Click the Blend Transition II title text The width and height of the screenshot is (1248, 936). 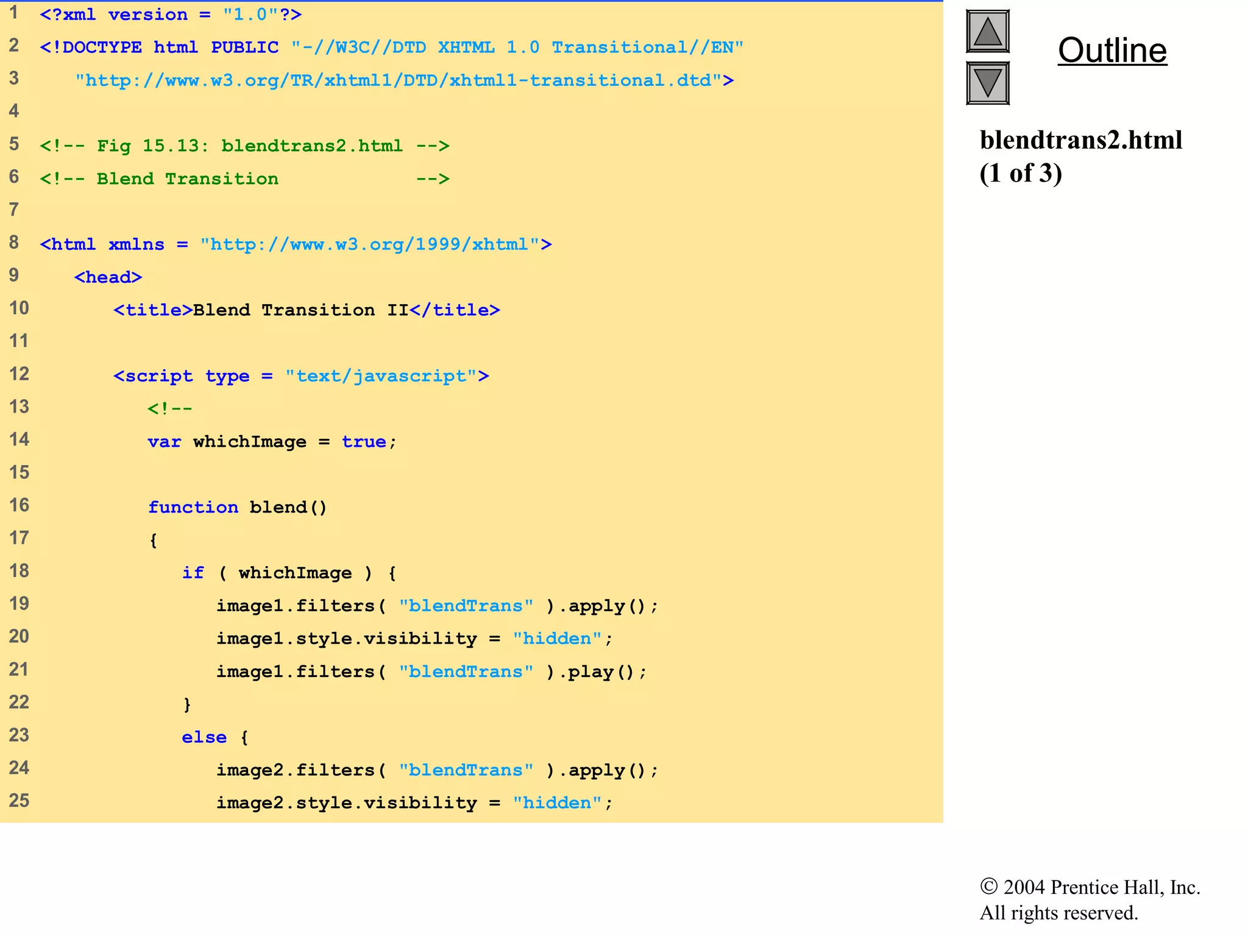coord(300,310)
